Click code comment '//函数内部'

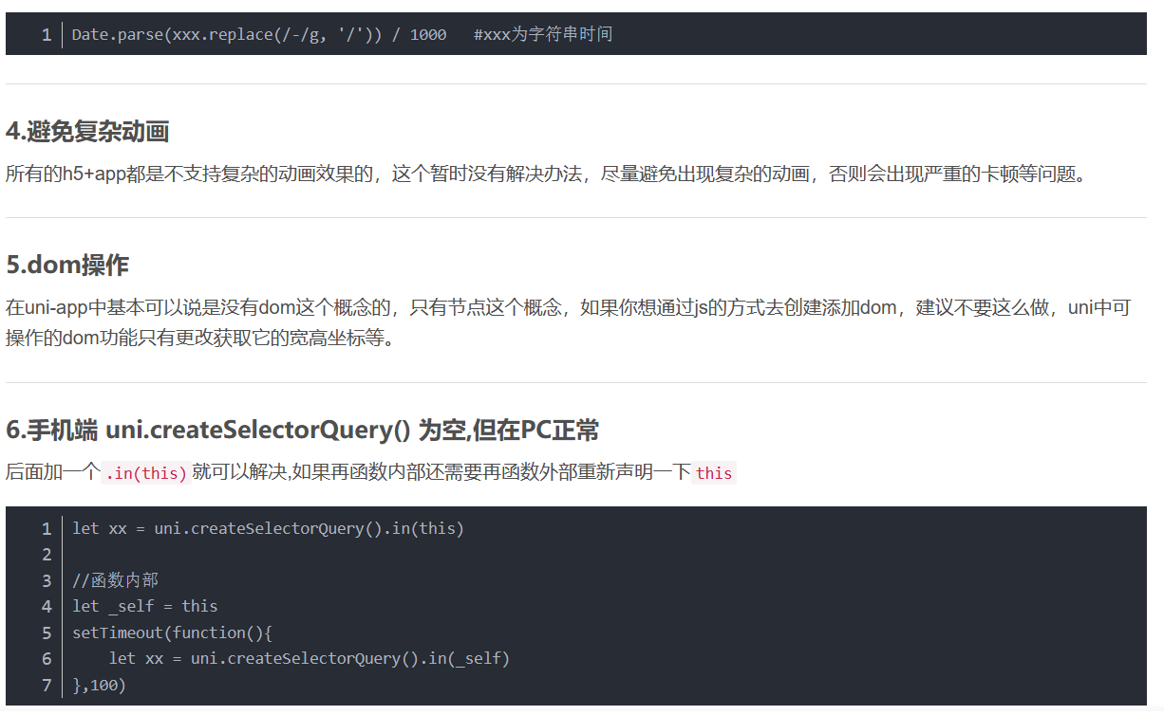click(115, 580)
